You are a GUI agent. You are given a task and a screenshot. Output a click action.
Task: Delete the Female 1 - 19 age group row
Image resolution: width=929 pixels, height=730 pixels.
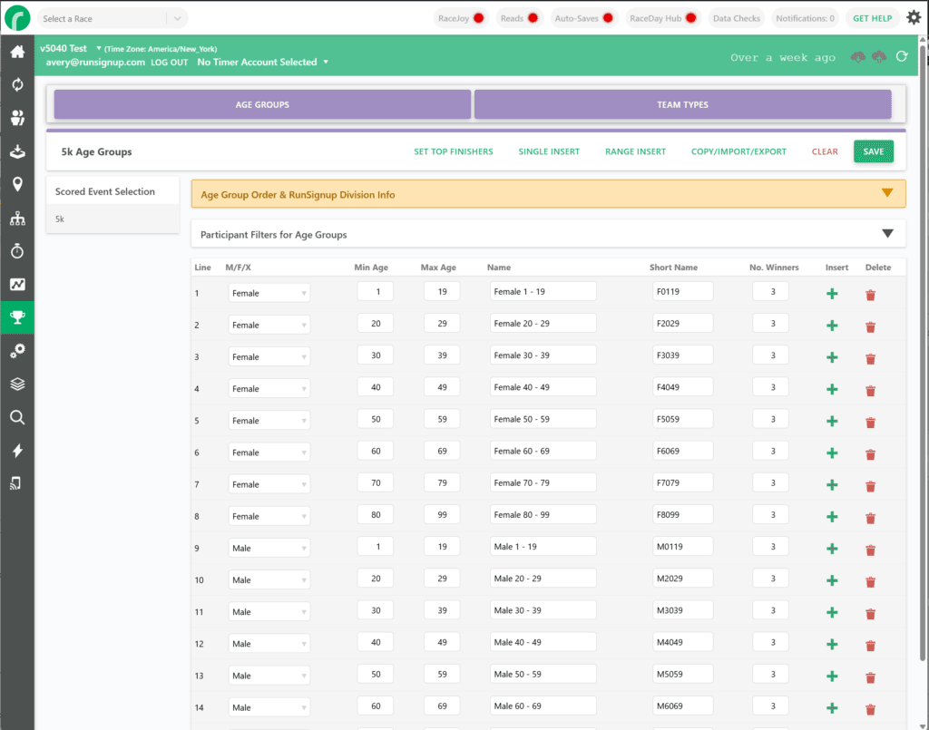870,294
